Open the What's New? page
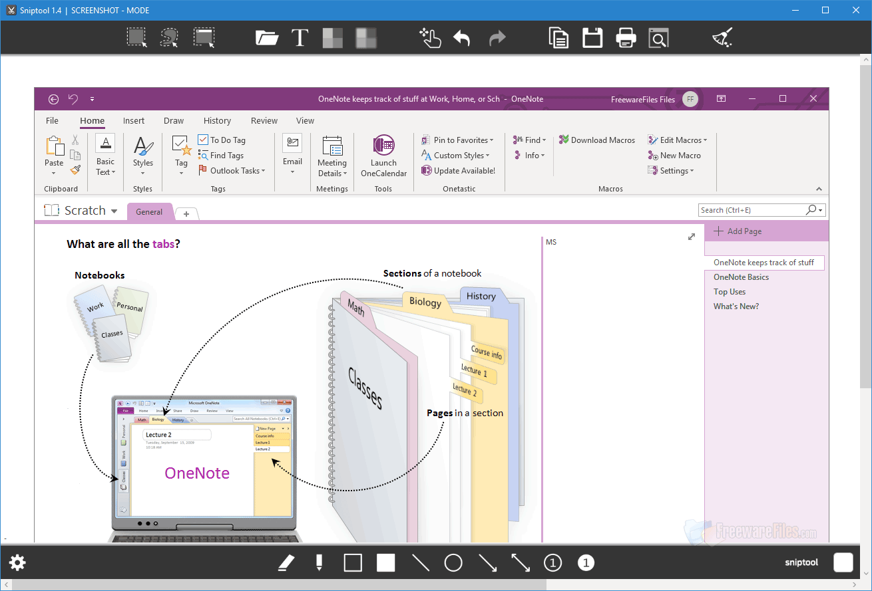The image size is (872, 591). (736, 306)
